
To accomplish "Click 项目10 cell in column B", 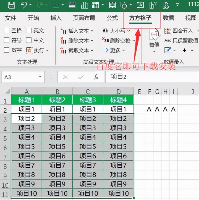I will click(57, 193).
